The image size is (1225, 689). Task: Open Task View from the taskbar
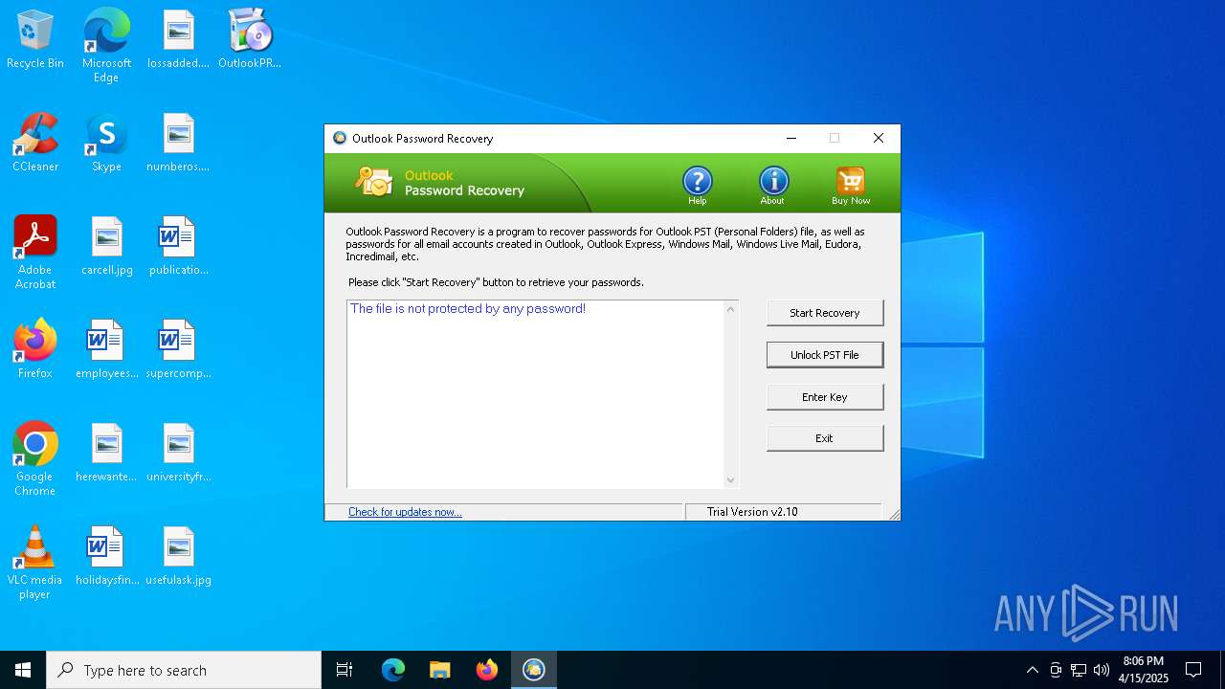[345, 670]
